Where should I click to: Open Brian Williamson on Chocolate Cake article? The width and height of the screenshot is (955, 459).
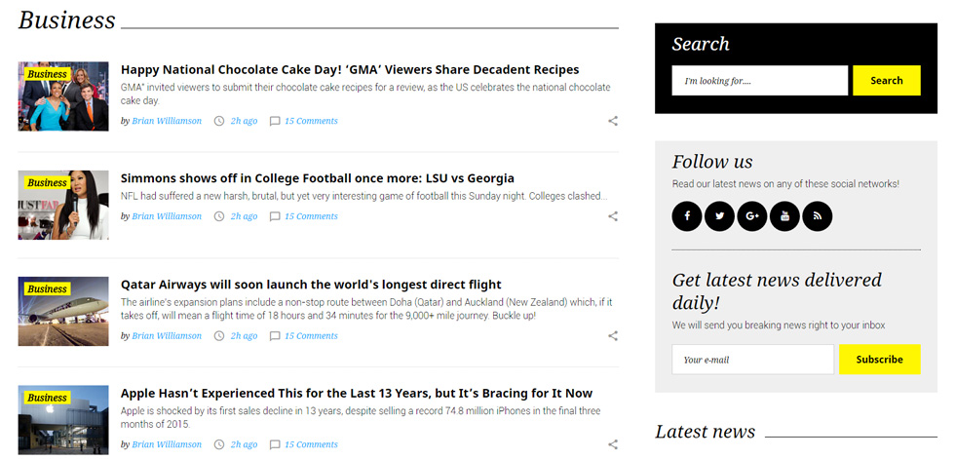167,121
